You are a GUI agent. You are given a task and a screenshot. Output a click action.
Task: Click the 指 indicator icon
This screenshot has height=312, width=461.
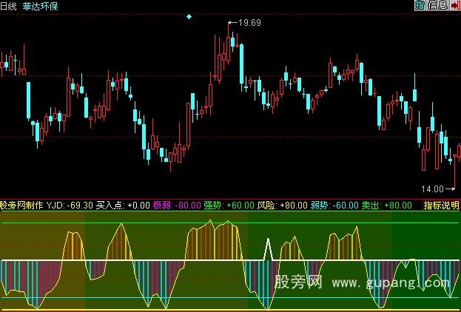(420, 5)
